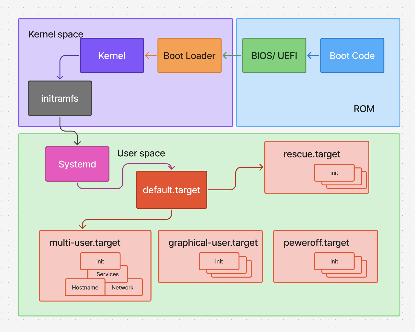Click the Services box in multi-user.target

pos(107,274)
